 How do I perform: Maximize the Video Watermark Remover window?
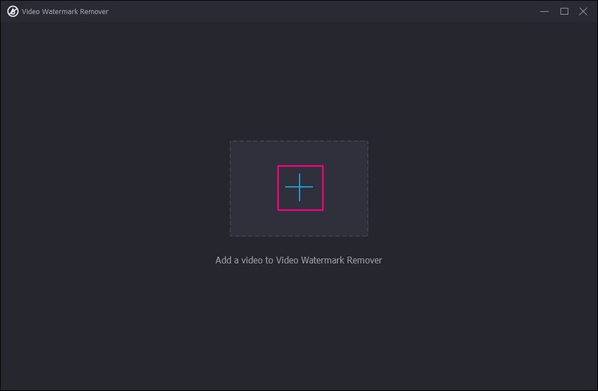click(x=564, y=11)
